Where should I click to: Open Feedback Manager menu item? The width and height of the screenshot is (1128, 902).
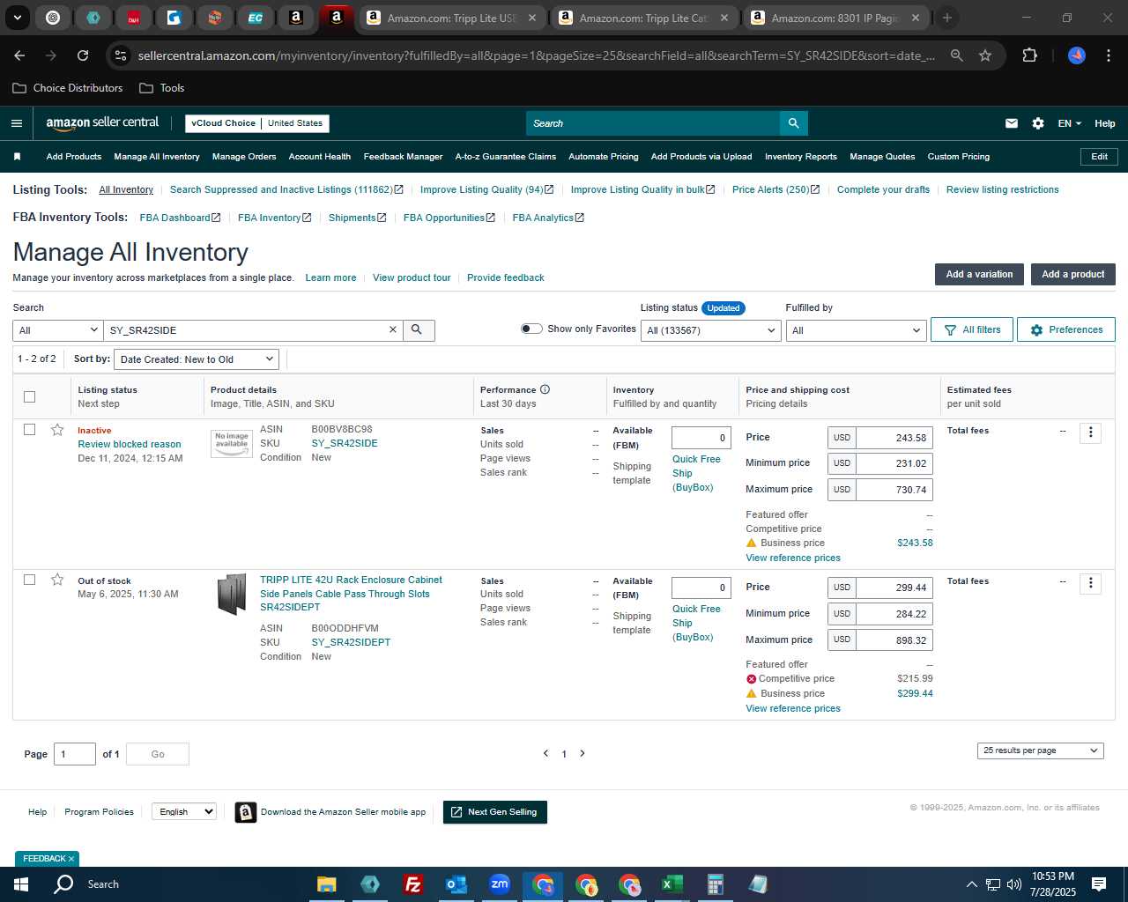pyautogui.click(x=403, y=157)
